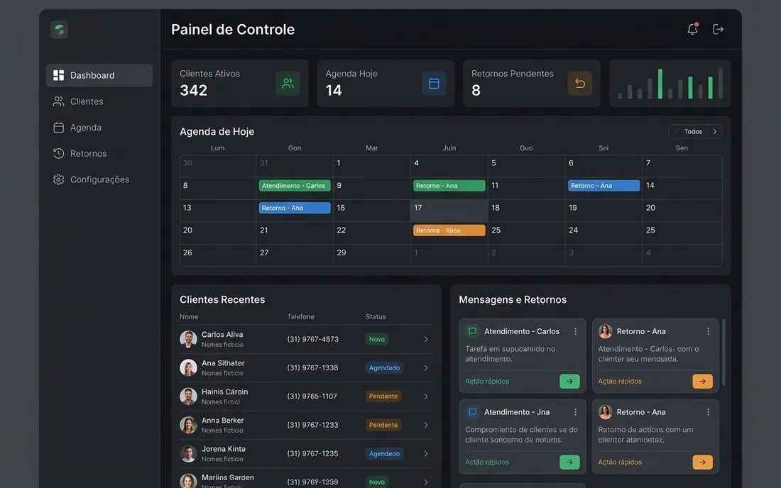Open blue Retorno - Ana event beside day 14

pos(603,186)
